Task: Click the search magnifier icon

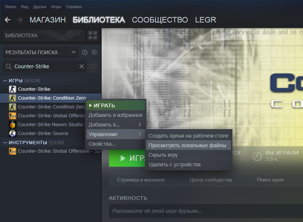Action: coord(9,66)
